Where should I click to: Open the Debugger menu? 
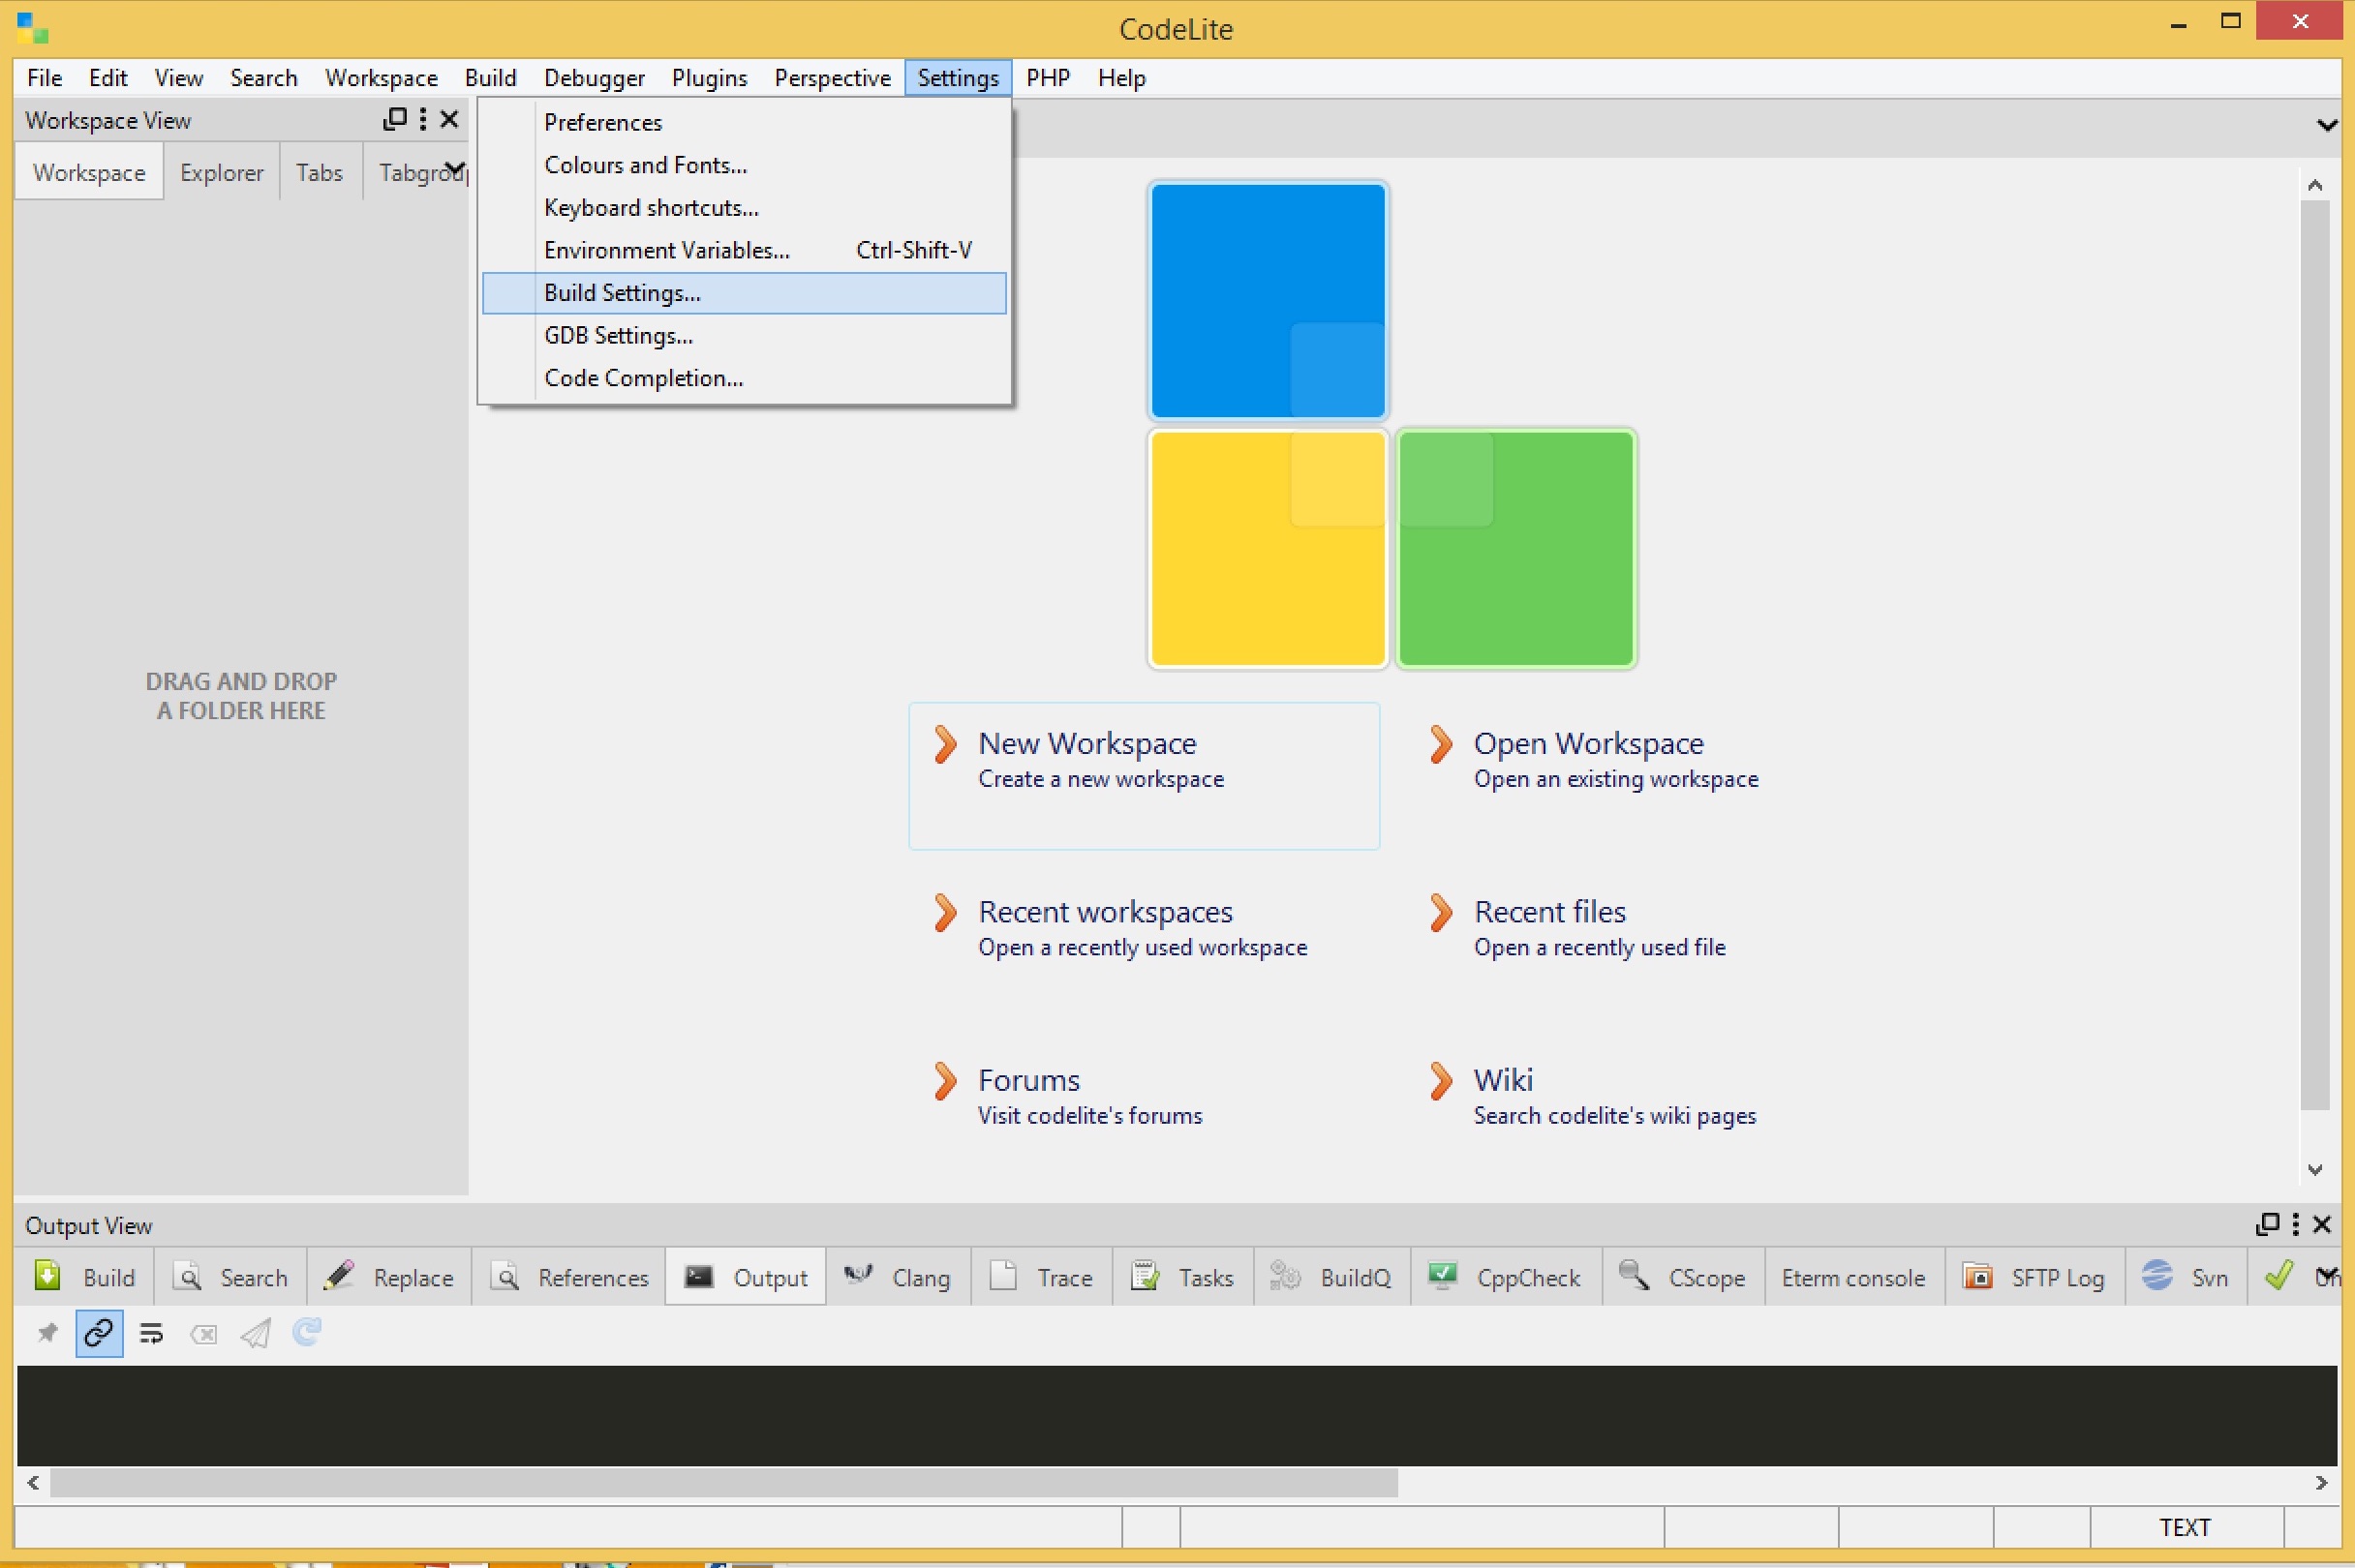click(x=595, y=77)
